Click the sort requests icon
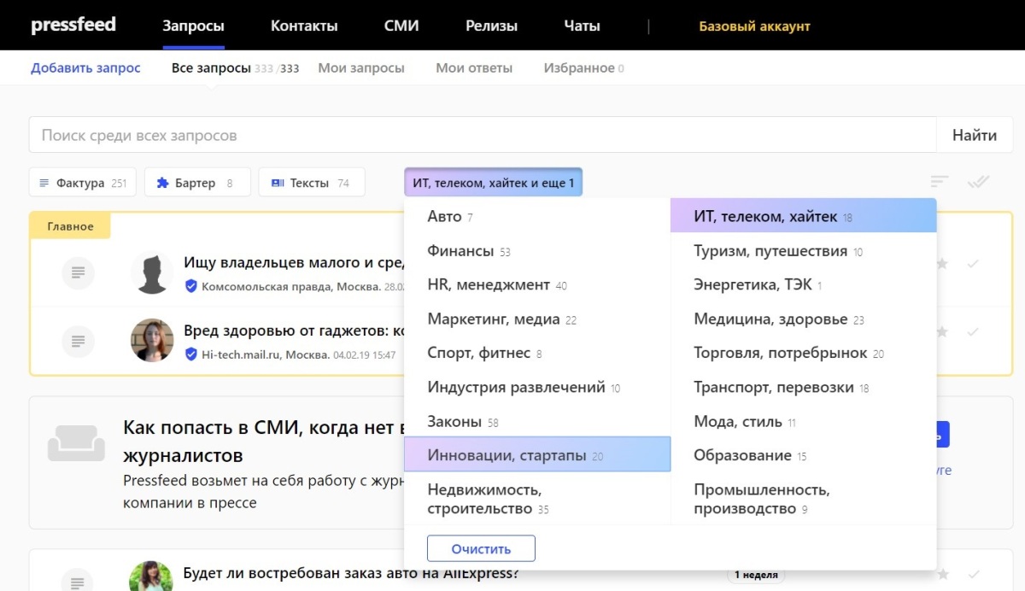 tap(940, 182)
